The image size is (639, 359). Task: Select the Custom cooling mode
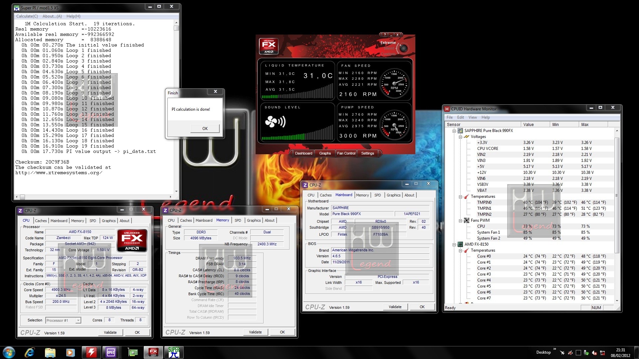(388, 54)
